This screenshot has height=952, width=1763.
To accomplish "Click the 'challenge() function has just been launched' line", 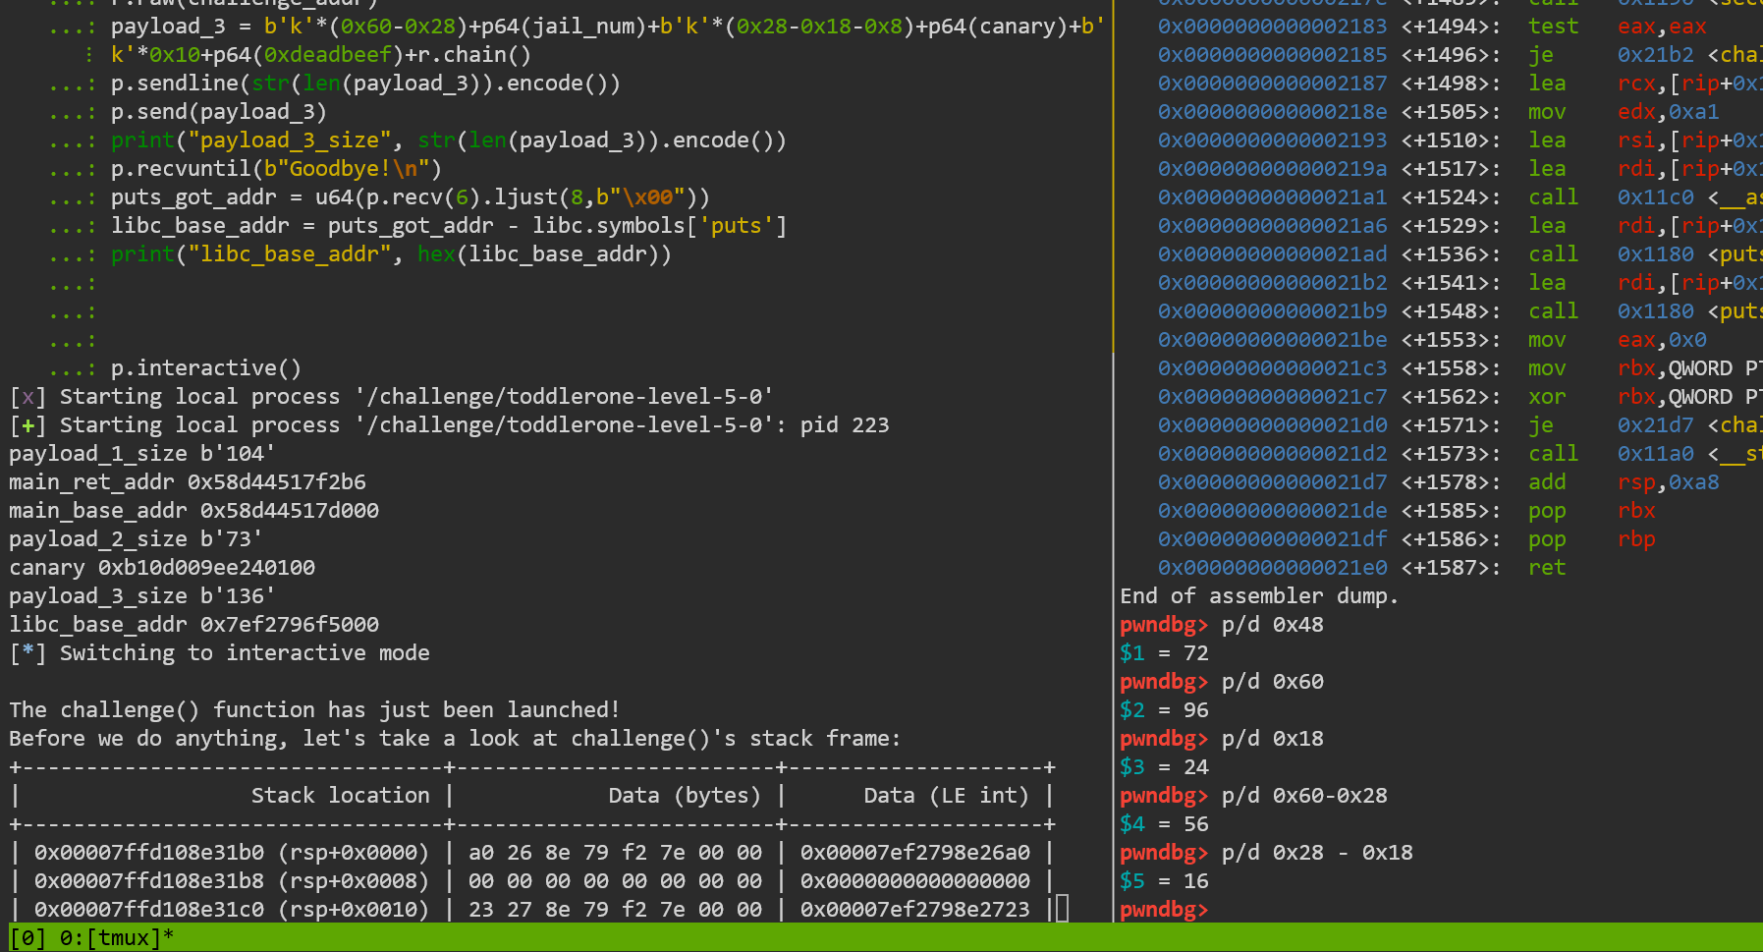I will pos(314,710).
